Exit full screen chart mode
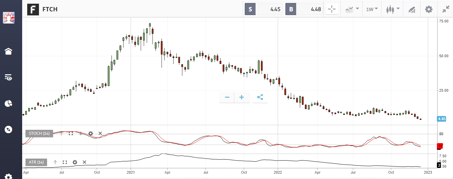 tap(446, 9)
